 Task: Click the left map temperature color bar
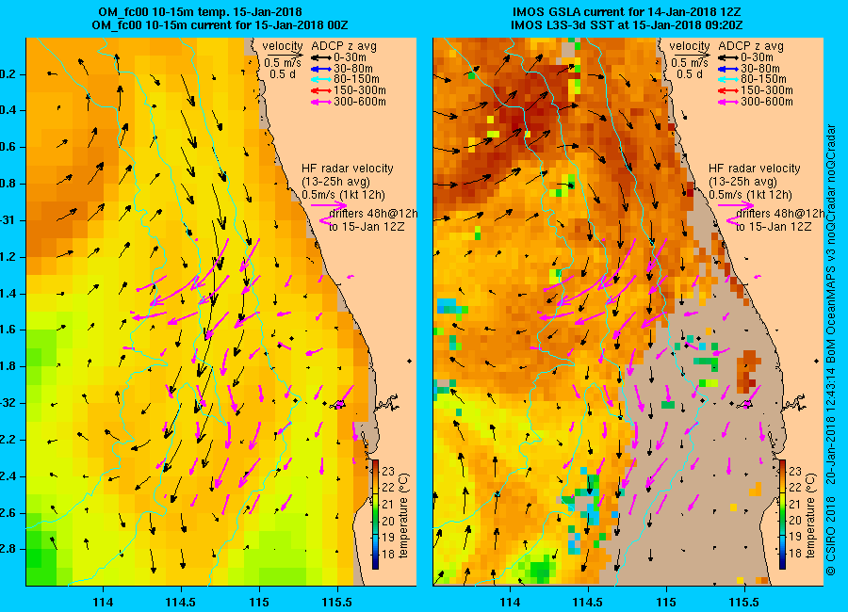[x=375, y=514]
